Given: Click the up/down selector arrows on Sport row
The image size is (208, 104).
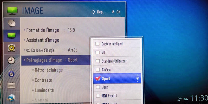Looking at the screenshot, I should tap(138, 79).
